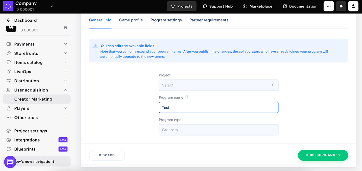Click the home icon beside project ID
362x171 pixels.
pyautogui.click(x=65, y=28)
